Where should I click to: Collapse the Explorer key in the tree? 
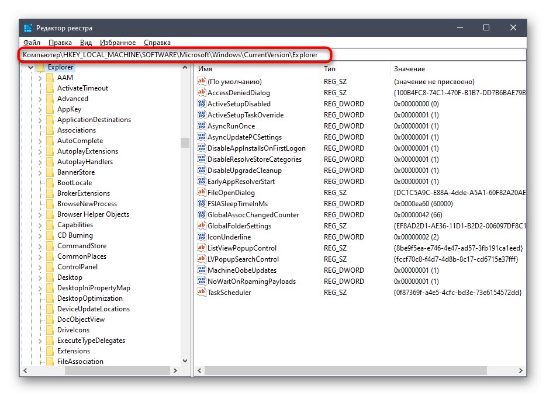(30, 67)
